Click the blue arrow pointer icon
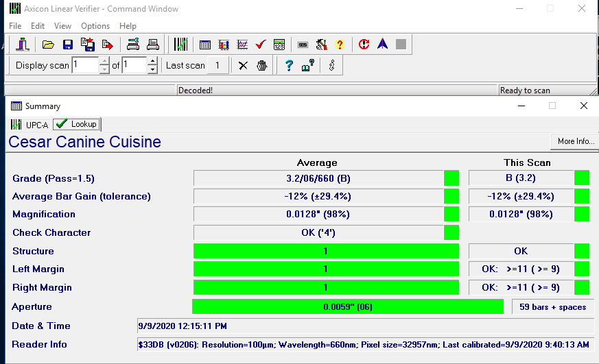 click(x=383, y=45)
